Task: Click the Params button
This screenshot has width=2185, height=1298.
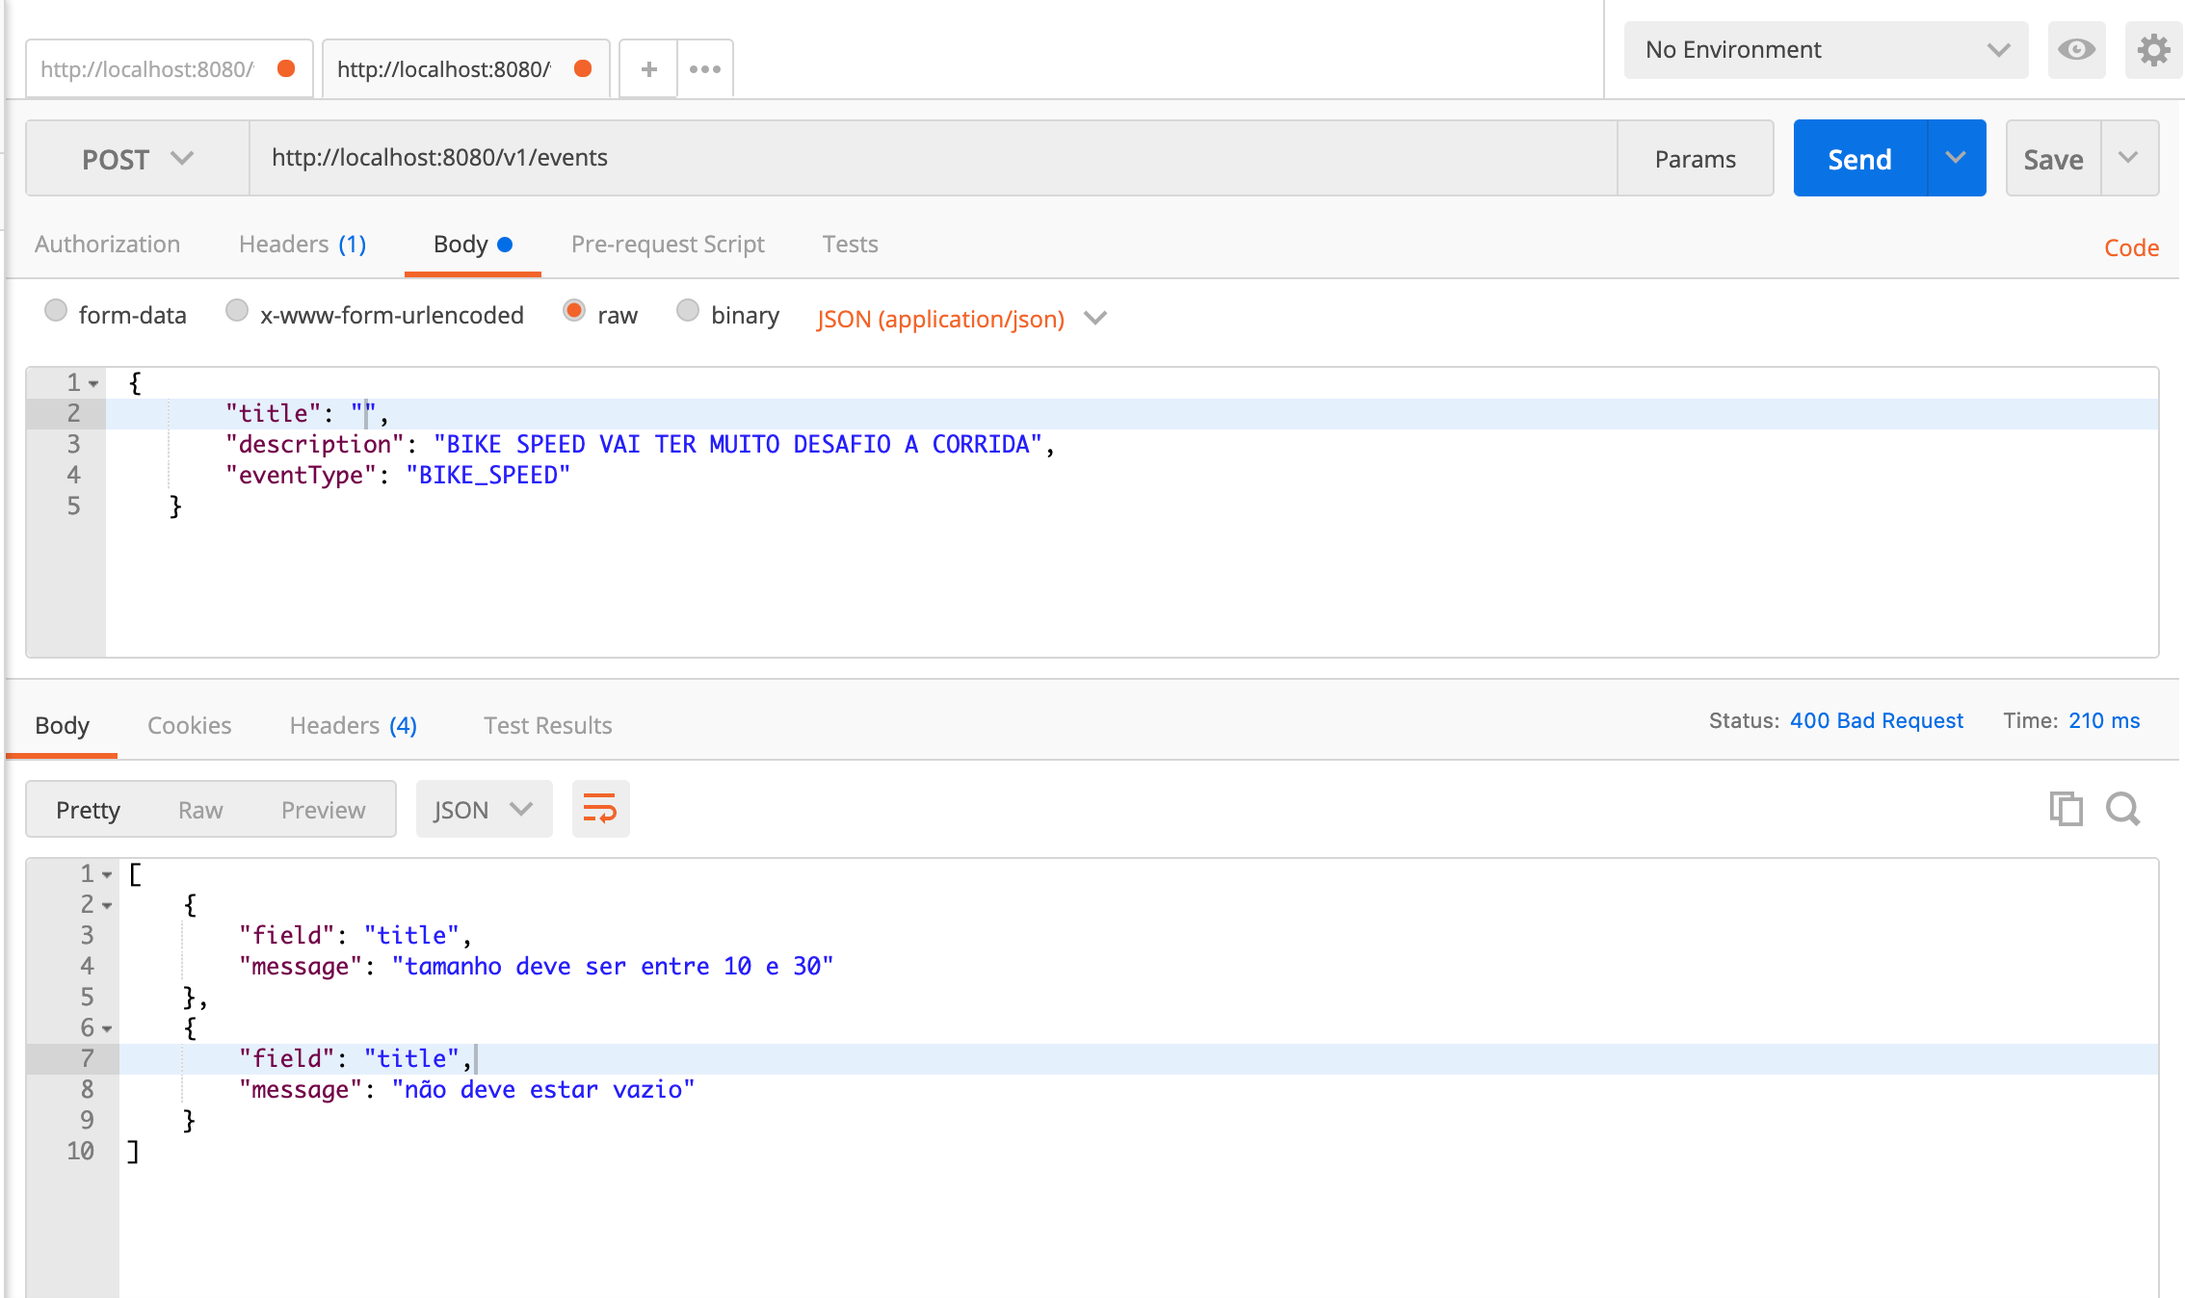Action: (1696, 158)
